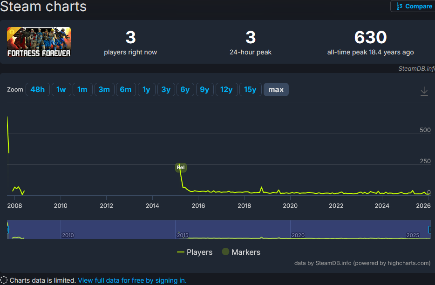
Task: Click the Rel release marker on chart
Action: (181, 167)
